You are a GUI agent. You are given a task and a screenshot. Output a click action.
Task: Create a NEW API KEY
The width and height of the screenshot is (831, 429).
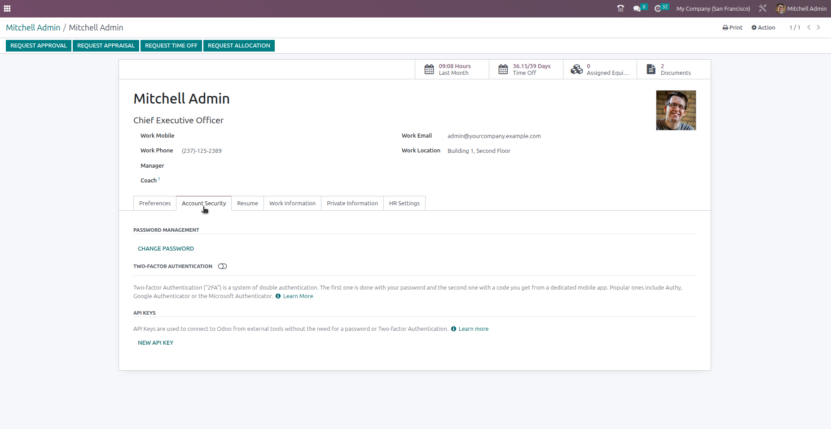pyautogui.click(x=155, y=342)
